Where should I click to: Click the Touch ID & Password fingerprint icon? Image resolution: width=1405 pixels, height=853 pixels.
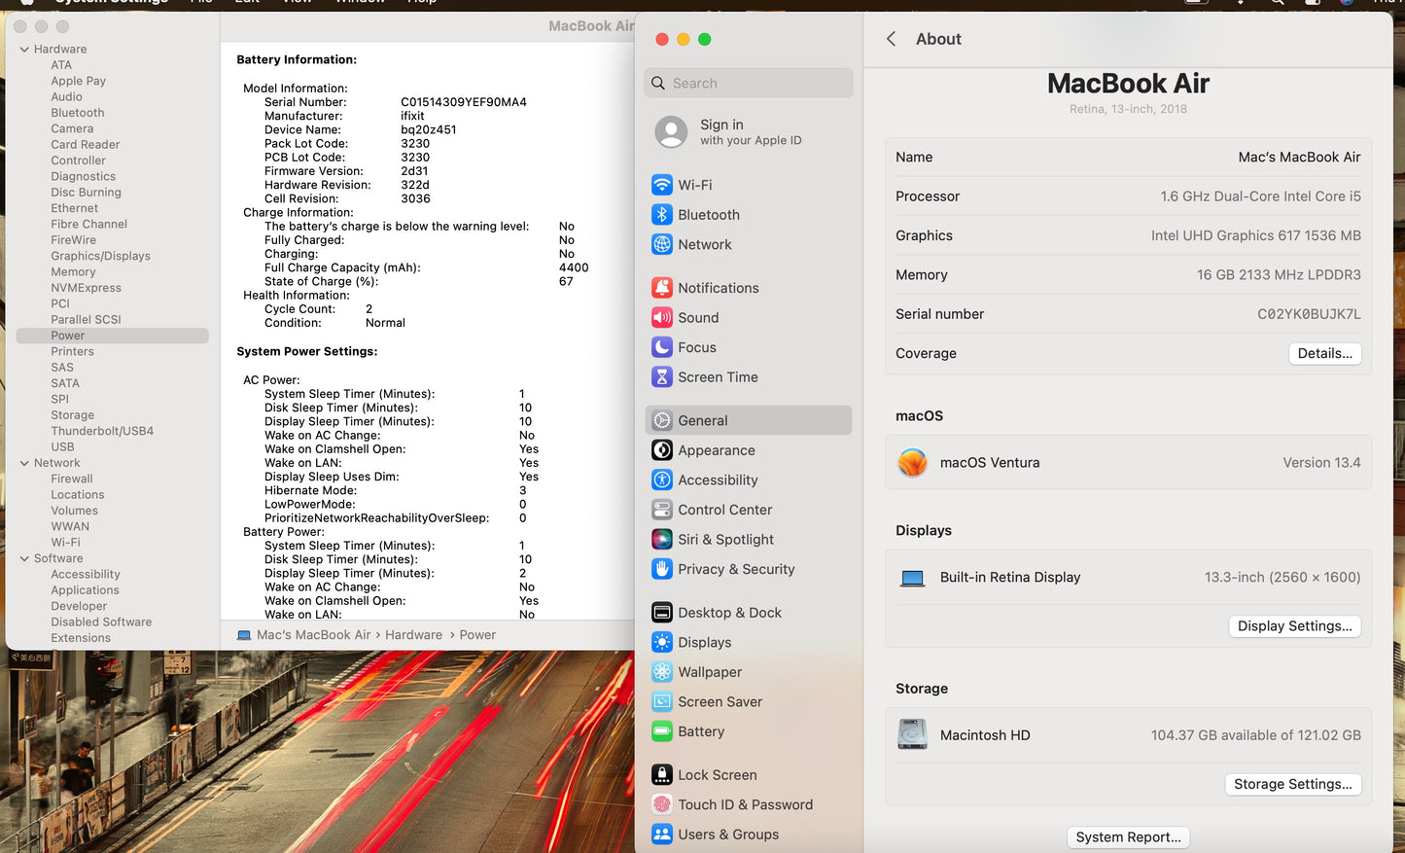pyautogui.click(x=662, y=805)
